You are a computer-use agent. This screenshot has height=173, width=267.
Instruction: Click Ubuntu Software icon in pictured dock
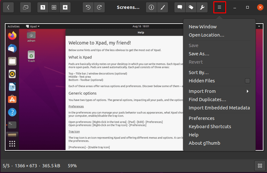tap(12, 100)
